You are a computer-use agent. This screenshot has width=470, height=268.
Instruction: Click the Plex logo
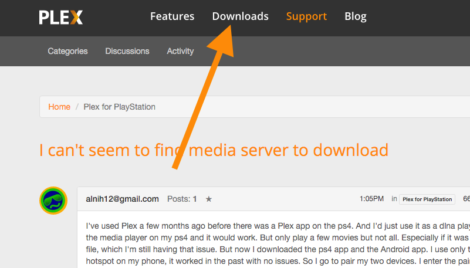pyautogui.click(x=60, y=18)
